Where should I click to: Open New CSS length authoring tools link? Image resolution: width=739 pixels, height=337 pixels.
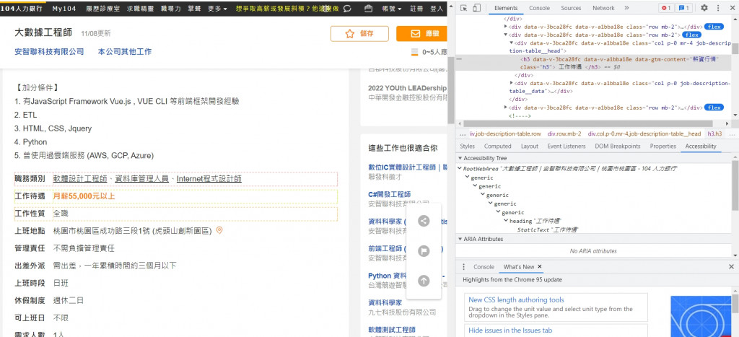516,299
